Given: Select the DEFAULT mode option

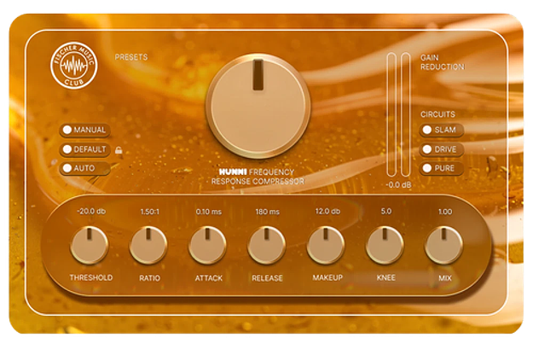Looking at the screenshot, I should coord(85,149).
